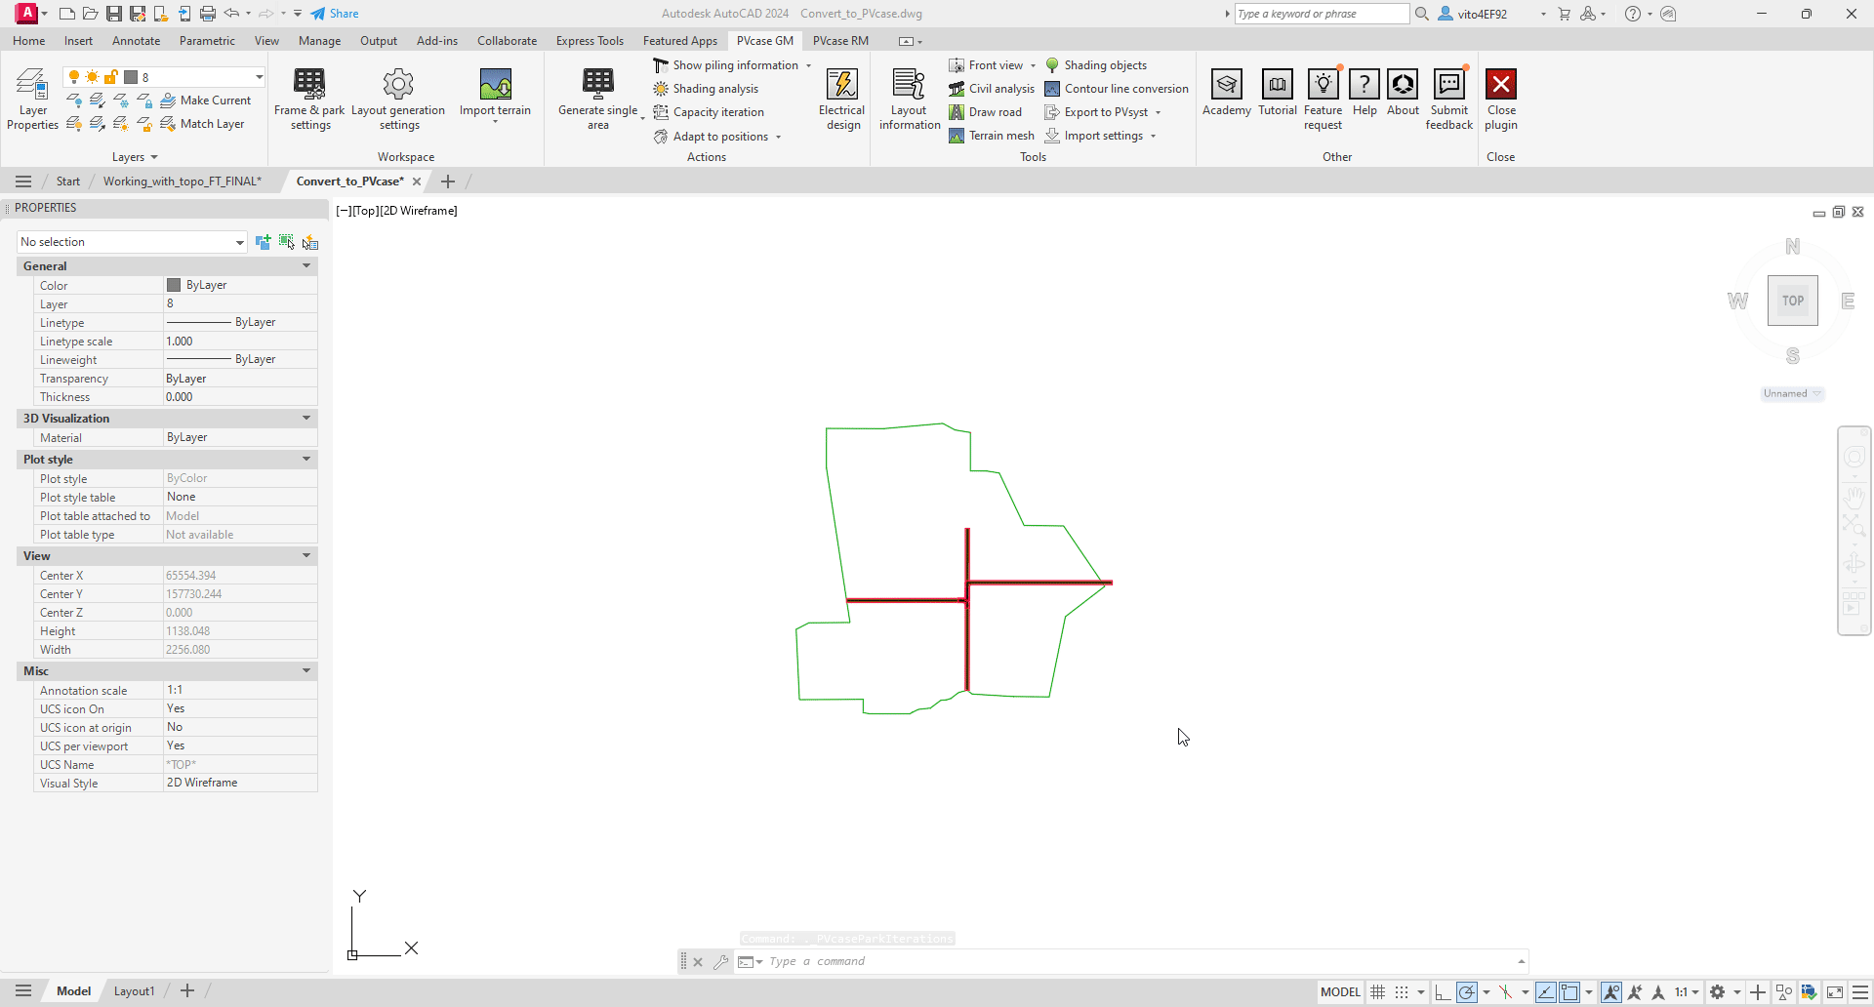1874x1007 pixels.
Task: Click Generate single area icon
Action: pyautogui.click(x=597, y=85)
